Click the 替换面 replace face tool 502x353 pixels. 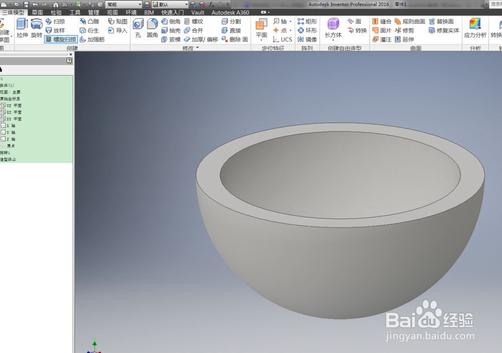[441, 22]
